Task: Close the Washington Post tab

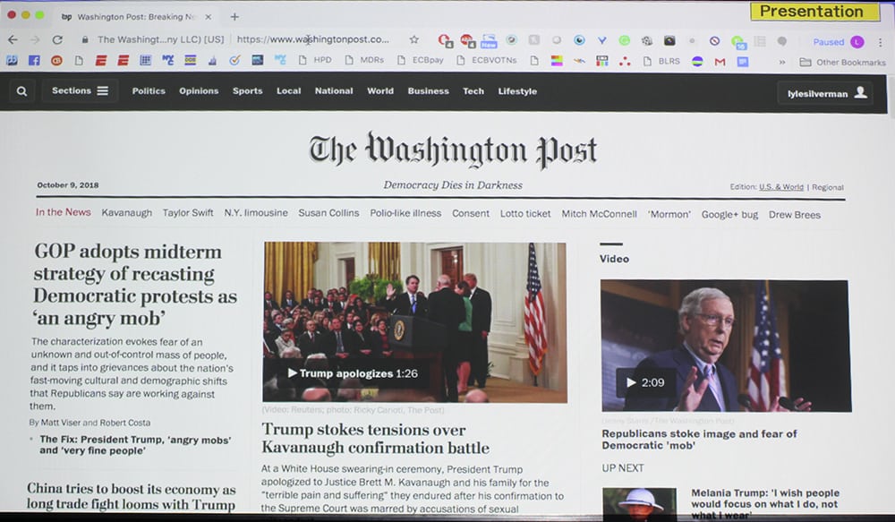Action: pyautogui.click(x=209, y=16)
